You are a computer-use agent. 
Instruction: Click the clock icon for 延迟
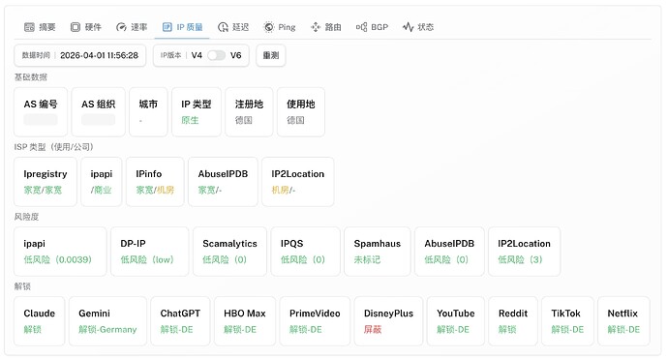[x=223, y=27]
